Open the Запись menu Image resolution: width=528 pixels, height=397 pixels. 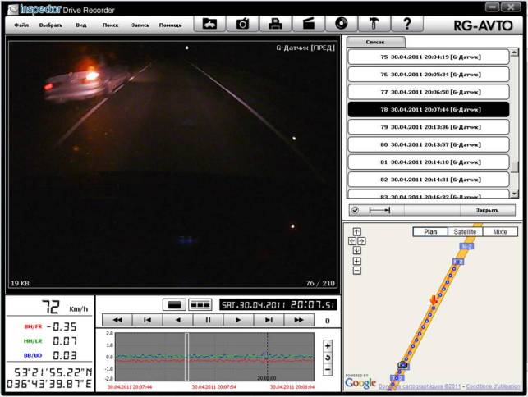pyautogui.click(x=140, y=25)
